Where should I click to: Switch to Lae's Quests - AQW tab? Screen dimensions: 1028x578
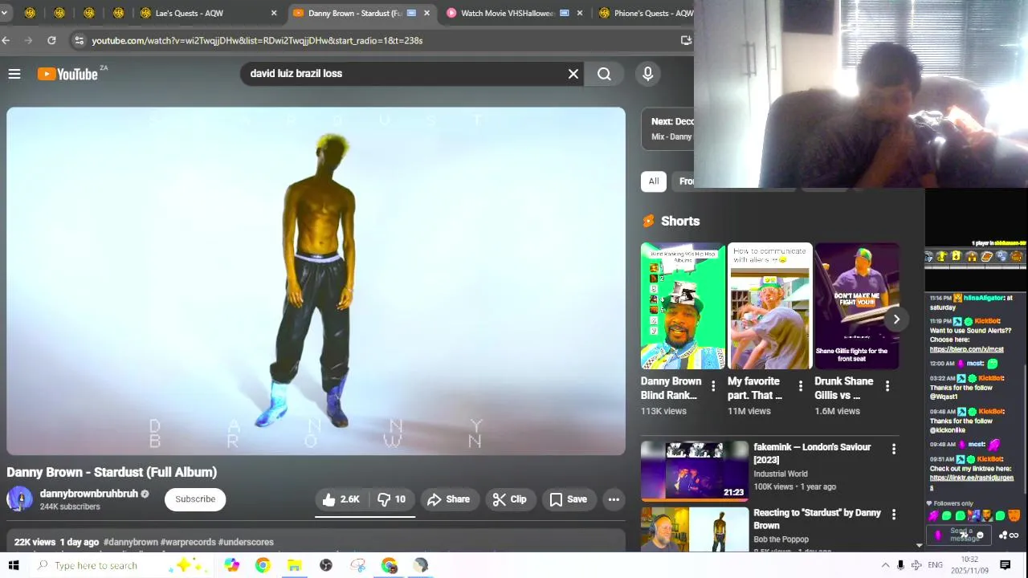pyautogui.click(x=207, y=13)
